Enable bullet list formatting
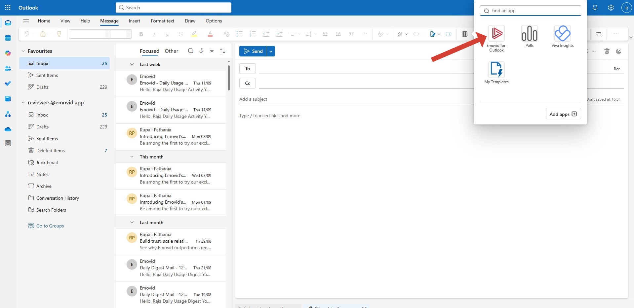Viewport: 634px width, 308px height. click(x=239, y=34)
